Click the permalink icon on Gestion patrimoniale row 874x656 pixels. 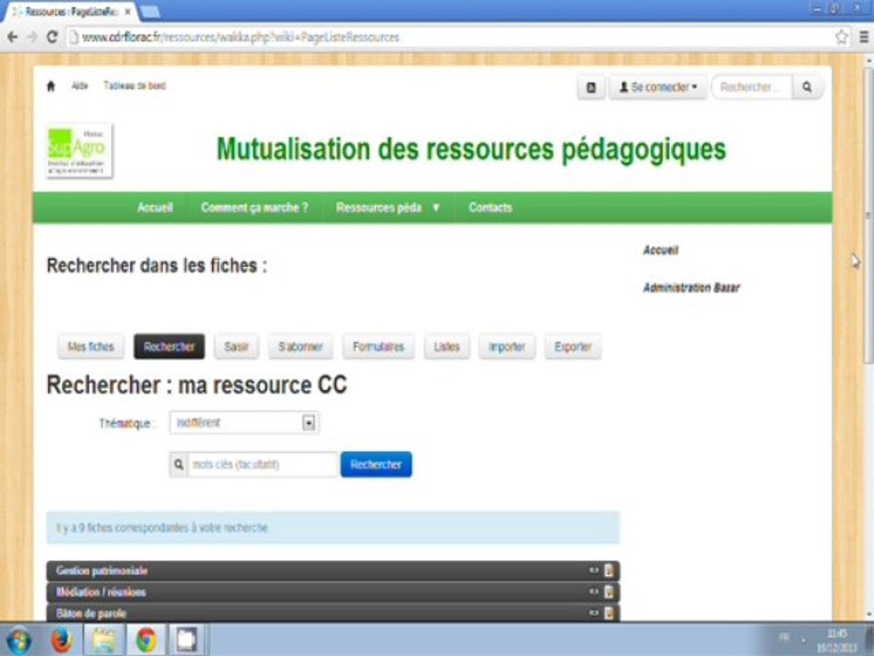click(593, 570)
